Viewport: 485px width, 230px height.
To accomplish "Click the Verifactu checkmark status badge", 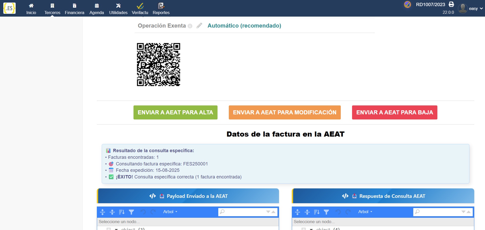I will [407, 5].
